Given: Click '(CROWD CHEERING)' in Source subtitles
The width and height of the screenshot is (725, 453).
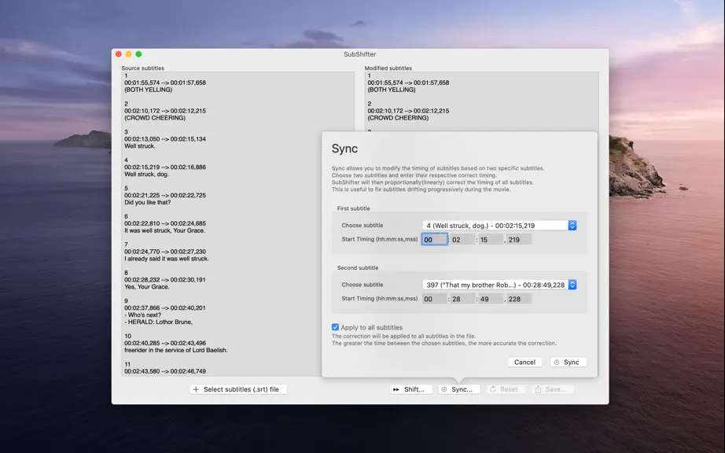Looking at the screenshot, I should [x=155, y=118].
